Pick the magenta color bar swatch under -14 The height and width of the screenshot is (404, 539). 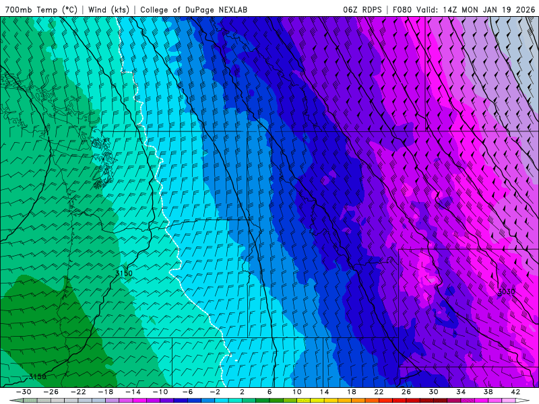click(139, 401)
